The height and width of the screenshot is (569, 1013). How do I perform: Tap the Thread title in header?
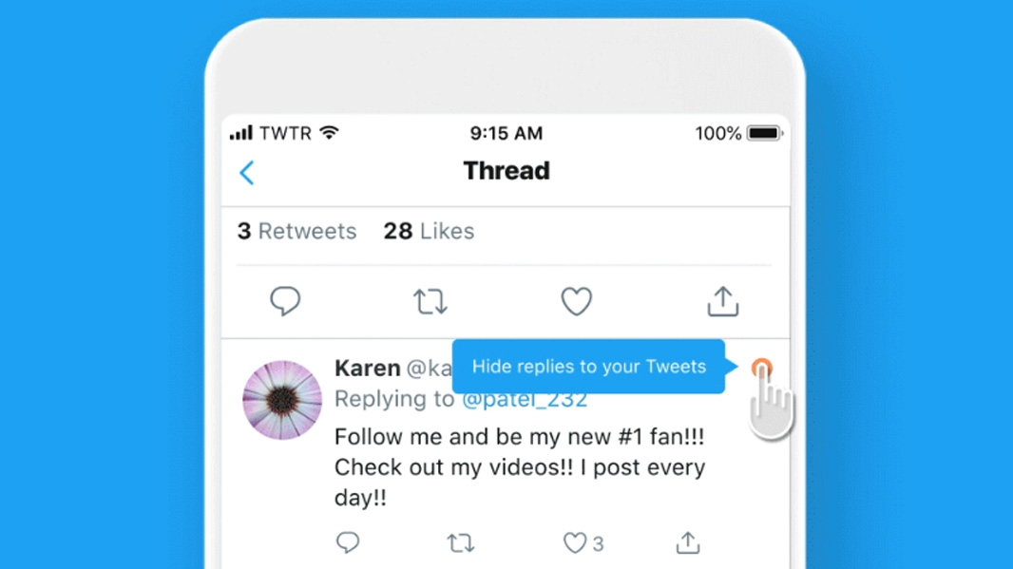[x=506, y=171]
